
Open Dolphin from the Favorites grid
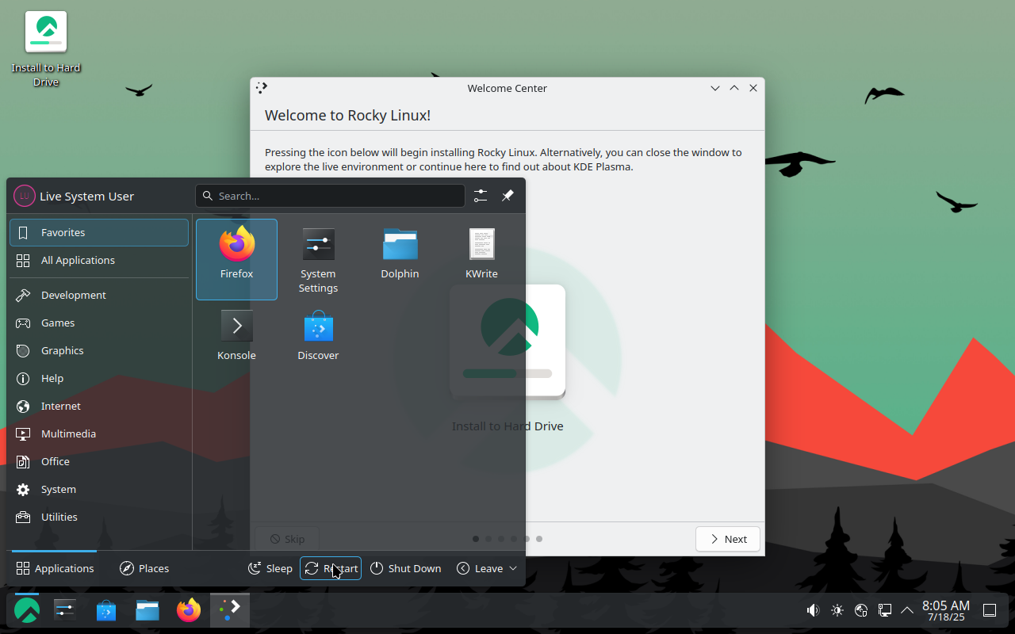pyautogui.click(x=400, y=259)
